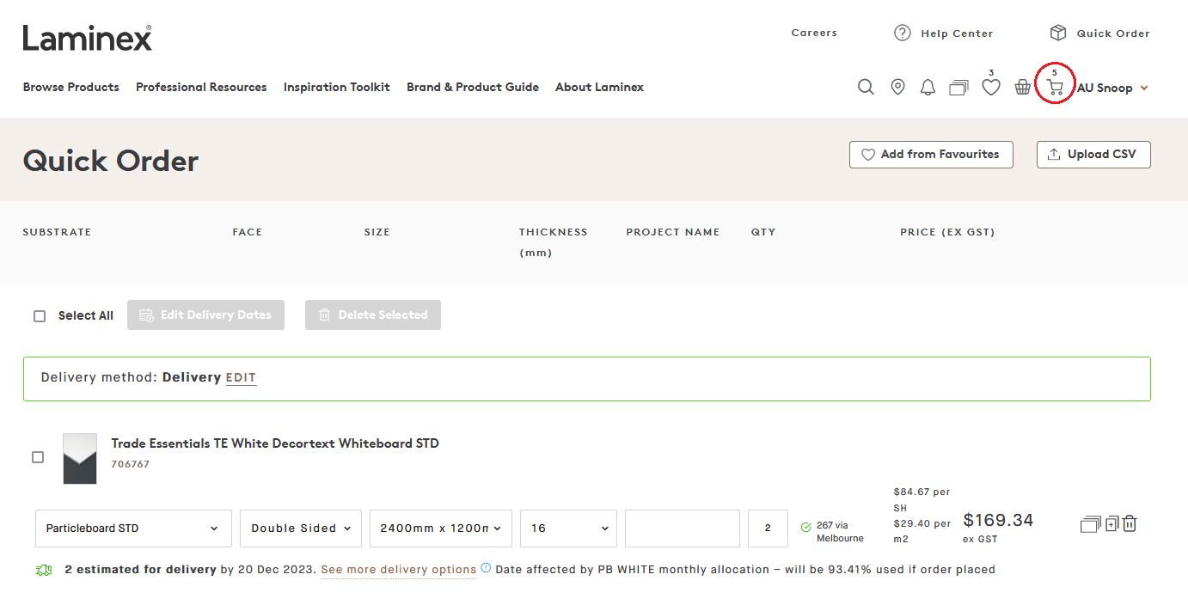Open See more delivery options link
The height and width of the screenshot is (605, 1188).
point(399,570)
